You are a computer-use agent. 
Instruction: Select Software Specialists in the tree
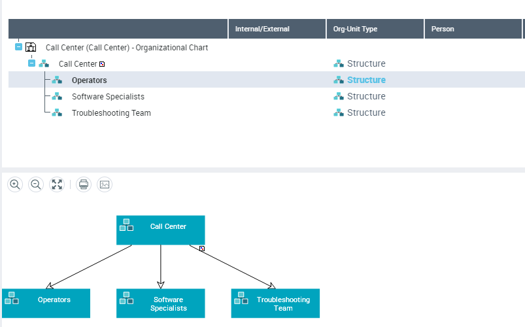(x=108, y=96)
